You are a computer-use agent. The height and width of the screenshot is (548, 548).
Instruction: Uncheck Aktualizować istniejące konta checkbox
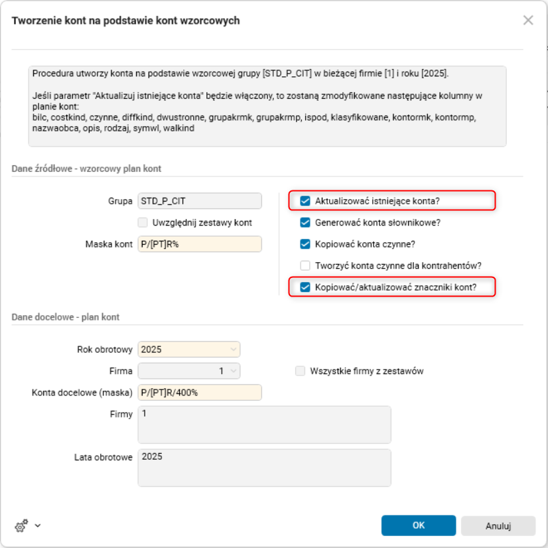(305, 201)
